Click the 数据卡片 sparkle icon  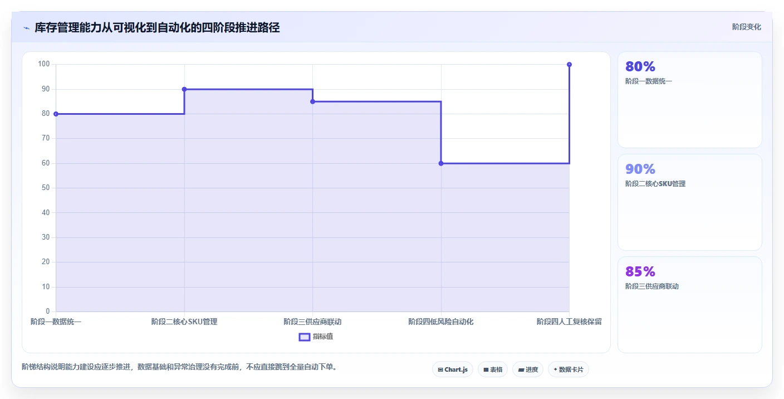point(555,369)
